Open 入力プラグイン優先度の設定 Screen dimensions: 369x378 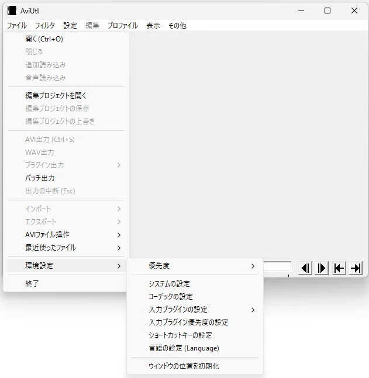point(195,322)
